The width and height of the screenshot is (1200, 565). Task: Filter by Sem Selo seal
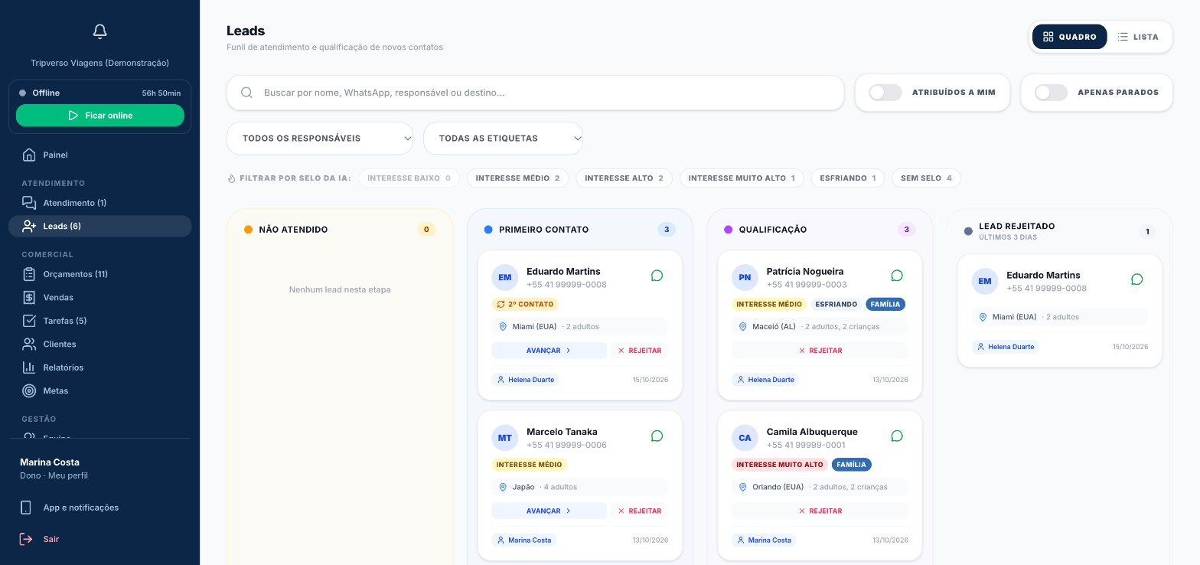pyautogui.click(x=926, y=178)
